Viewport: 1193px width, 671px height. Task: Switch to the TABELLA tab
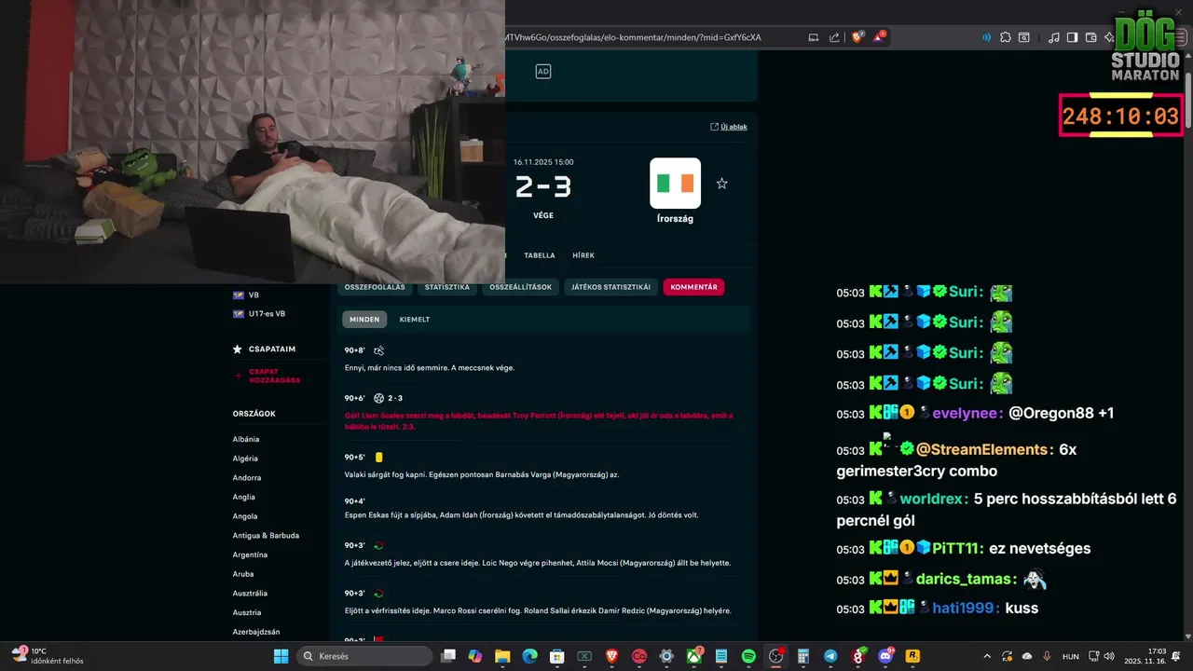[x=540, y=255]
